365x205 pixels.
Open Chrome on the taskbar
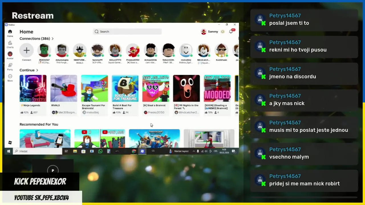click(x=134, y=151)
